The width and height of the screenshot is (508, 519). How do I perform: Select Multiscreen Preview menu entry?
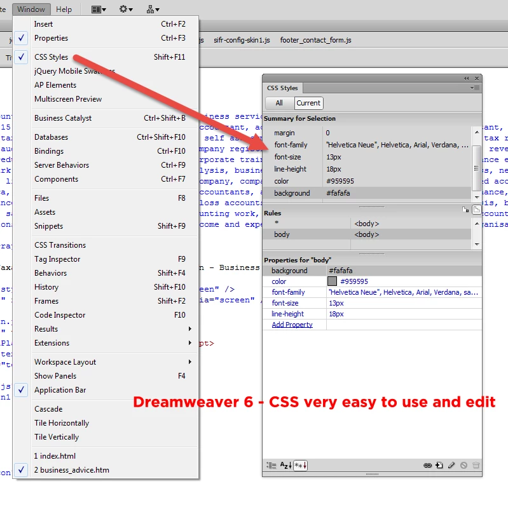tap(106, 99)
